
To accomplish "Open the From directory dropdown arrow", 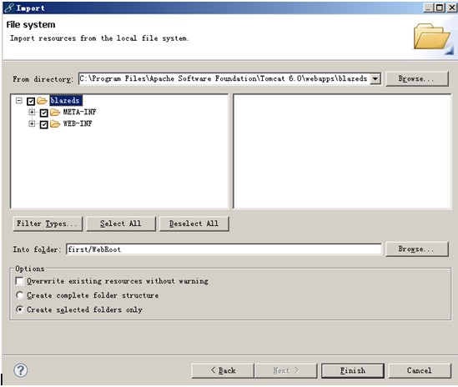I will (x=375, y=78).
